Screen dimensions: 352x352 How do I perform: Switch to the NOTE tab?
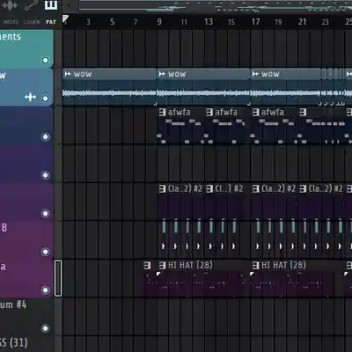tap(11, 22)
